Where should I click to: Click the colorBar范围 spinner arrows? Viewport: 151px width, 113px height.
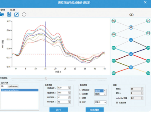[x=142, y=98]
